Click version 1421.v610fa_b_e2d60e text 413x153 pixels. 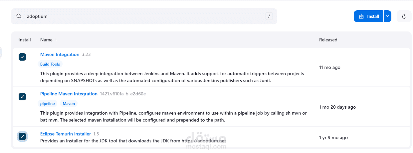(123, 94)
